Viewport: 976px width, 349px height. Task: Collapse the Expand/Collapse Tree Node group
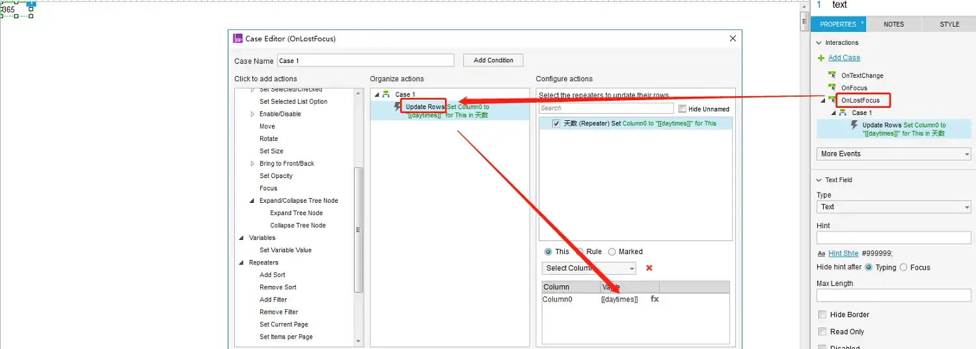pos(252,201)
